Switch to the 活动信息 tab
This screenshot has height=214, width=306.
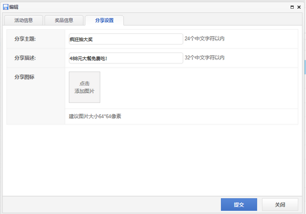(24, 20)
